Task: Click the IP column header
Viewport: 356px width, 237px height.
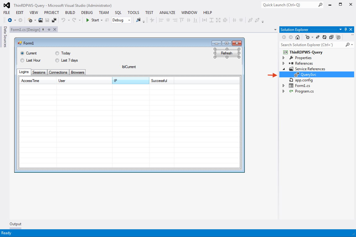Action: click(131, 80)
